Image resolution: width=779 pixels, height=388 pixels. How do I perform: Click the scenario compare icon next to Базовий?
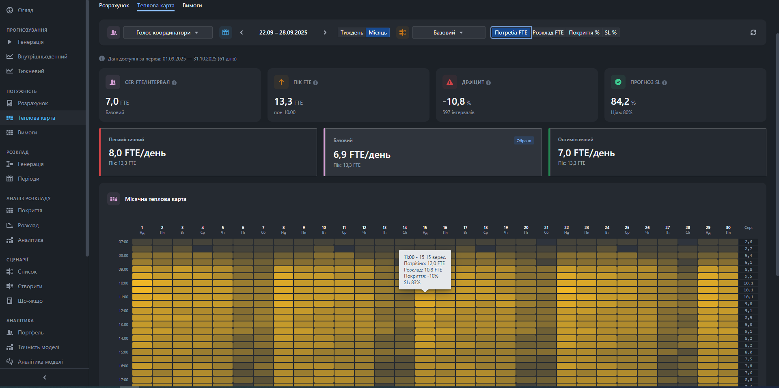402,32
